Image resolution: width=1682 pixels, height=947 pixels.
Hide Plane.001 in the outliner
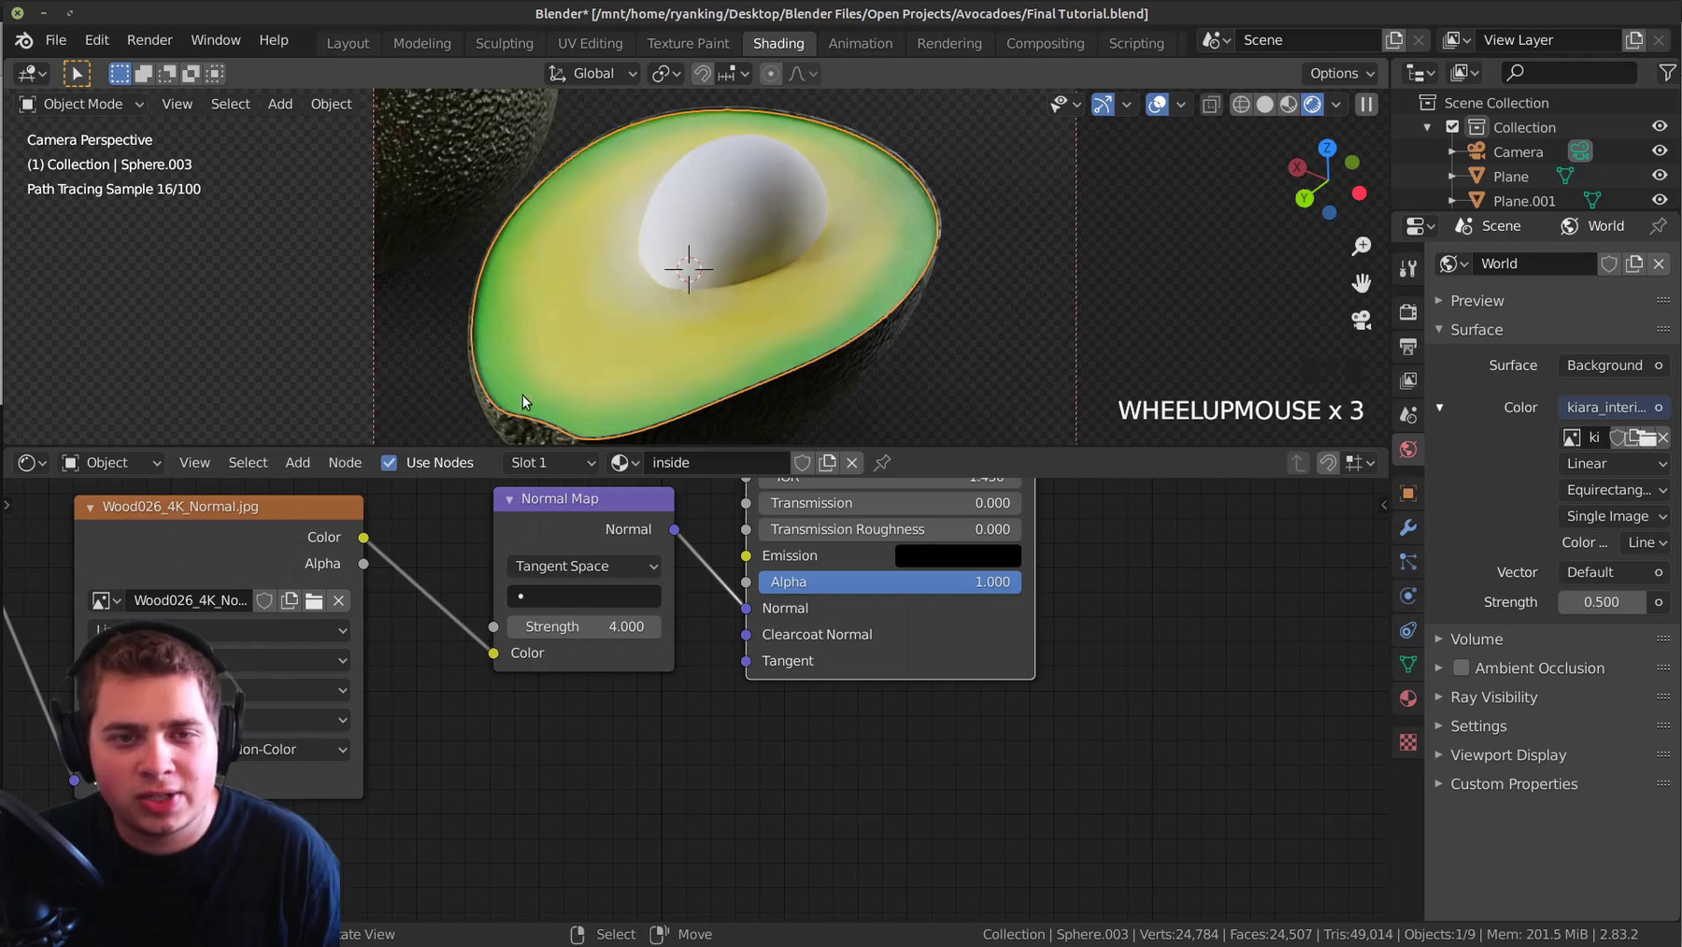pyautogui.click(x=1660, y=199)
